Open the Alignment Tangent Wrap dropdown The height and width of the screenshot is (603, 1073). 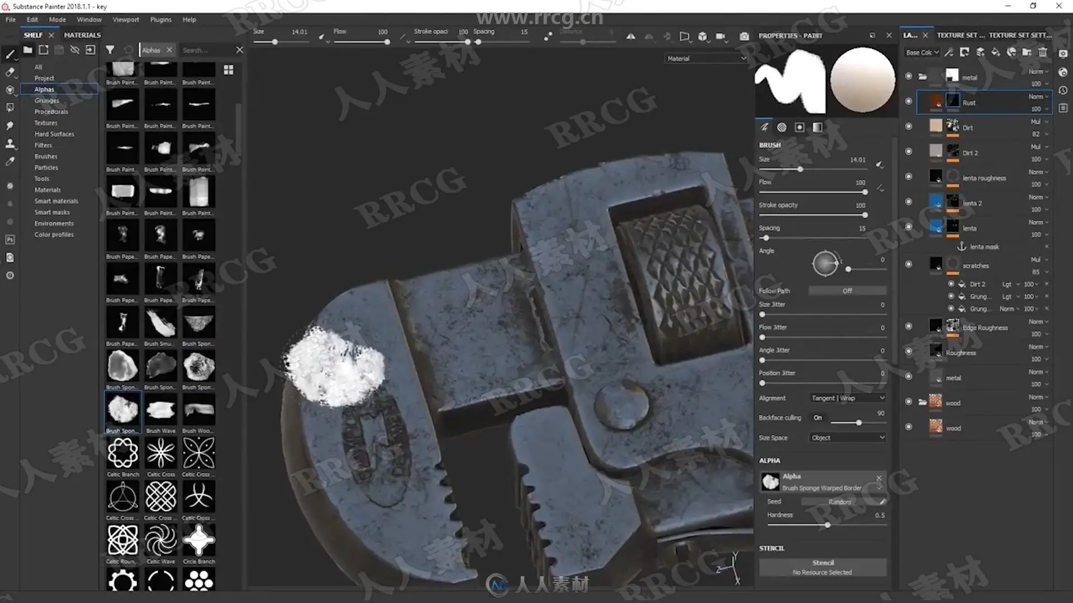[x=847, y=398]
